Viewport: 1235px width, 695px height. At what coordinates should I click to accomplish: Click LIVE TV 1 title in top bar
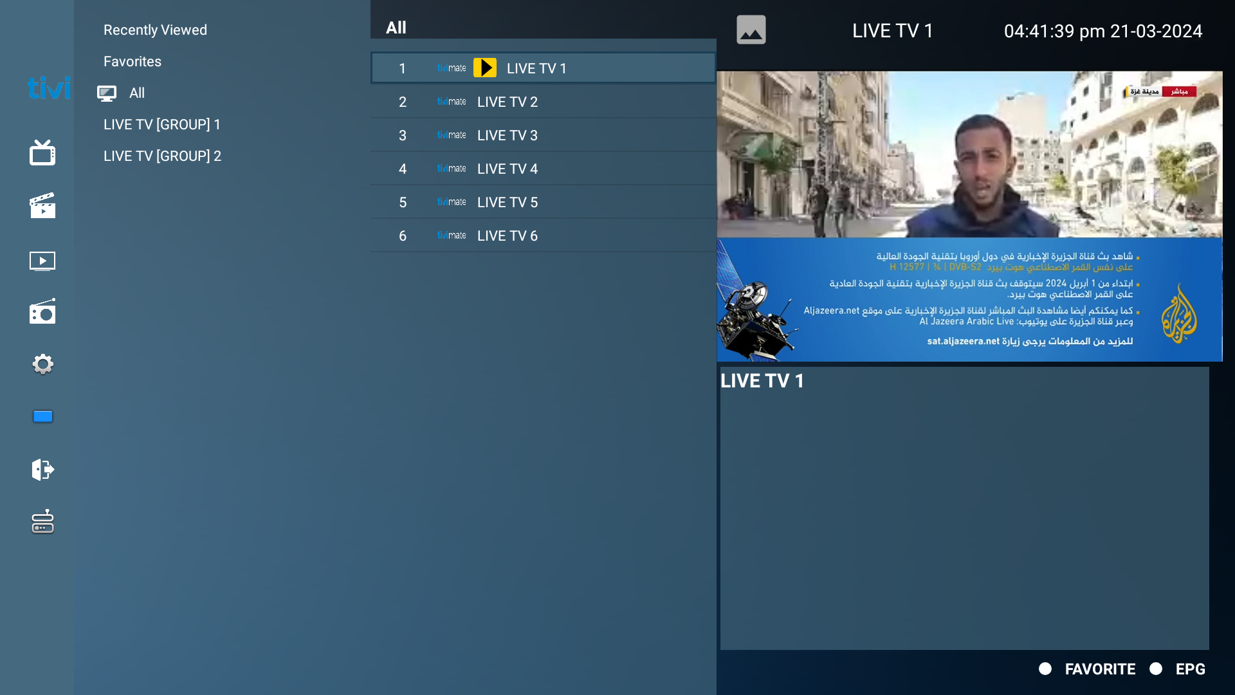click(893, 31)
